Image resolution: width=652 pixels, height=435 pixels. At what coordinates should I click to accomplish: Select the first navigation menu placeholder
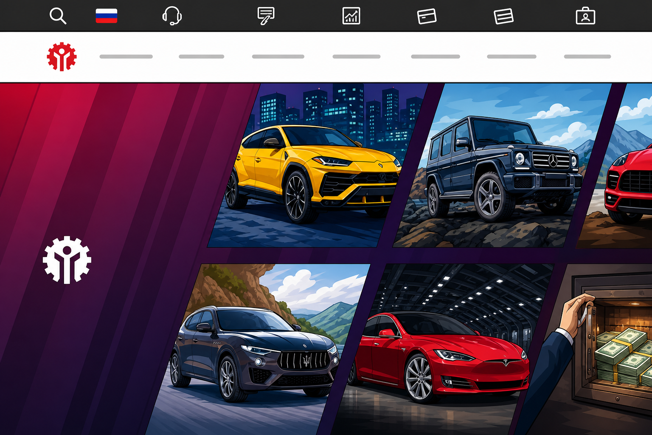[126, 56]
